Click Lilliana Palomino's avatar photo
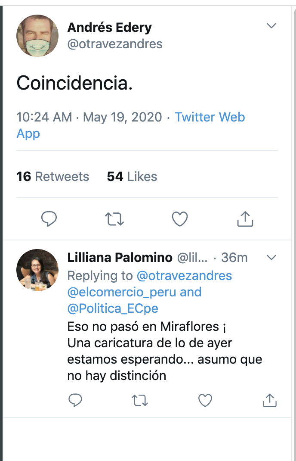 pyautogui.click(x=37, y=270)
